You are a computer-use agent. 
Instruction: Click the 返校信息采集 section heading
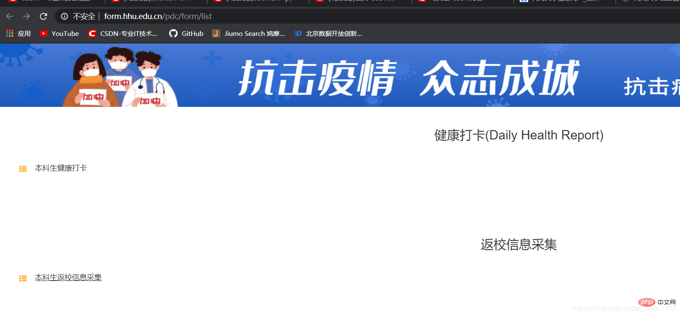(518, 245)
